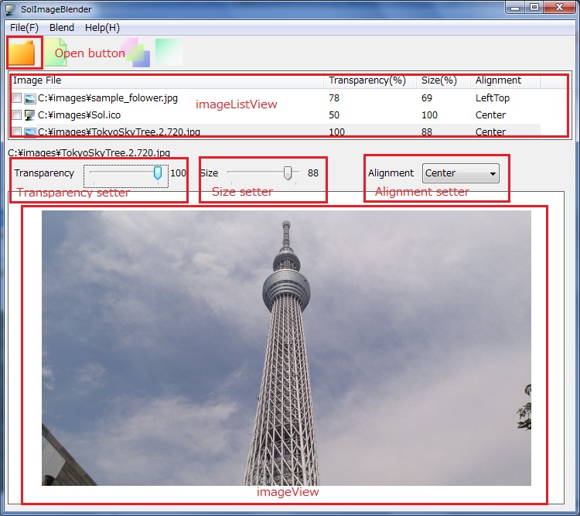Screen dimensions: 580x516
Task: Click the Size(%) column header
Action: (443, 80)
